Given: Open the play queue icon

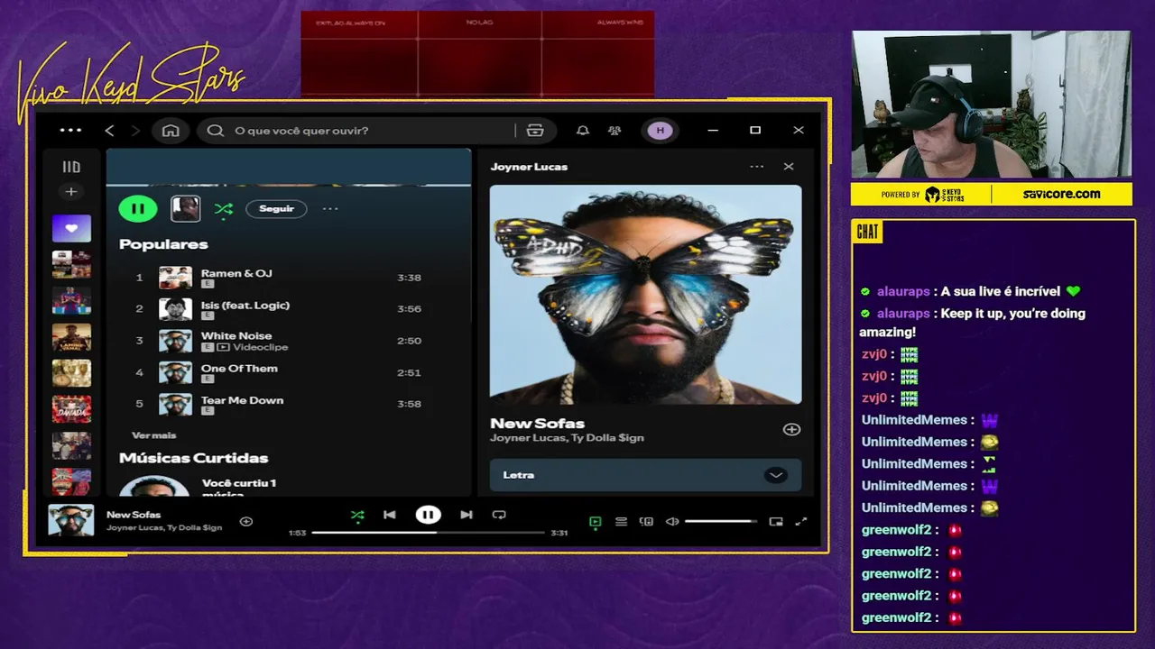Looking at the screenshot, I should 621,521.
